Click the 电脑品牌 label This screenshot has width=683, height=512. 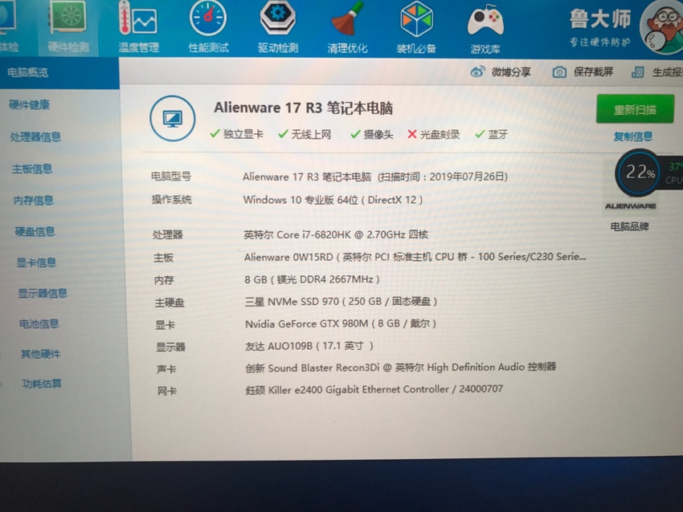[x=629, y=226]
